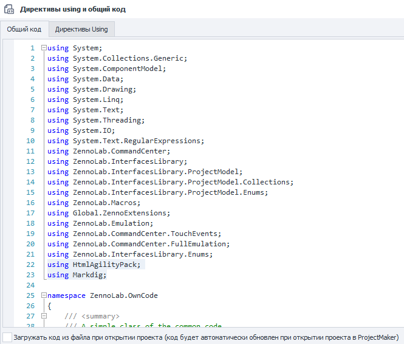Place cursor in 'using System.Threading;'
This screenshot has width=404, height=344.
pyautogui.click(x=96, y=120)
